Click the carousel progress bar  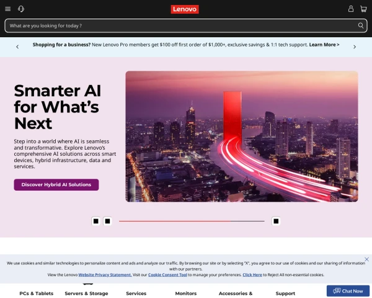(192, 221)
